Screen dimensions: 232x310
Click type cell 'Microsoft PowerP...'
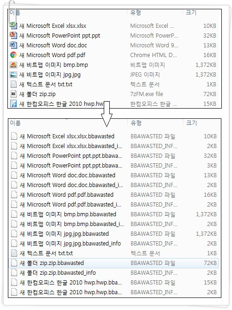click(x=154, y=35)
